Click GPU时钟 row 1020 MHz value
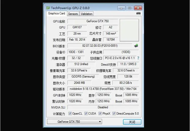This screenshot has width=190, height=131. [x=75, y=95]
